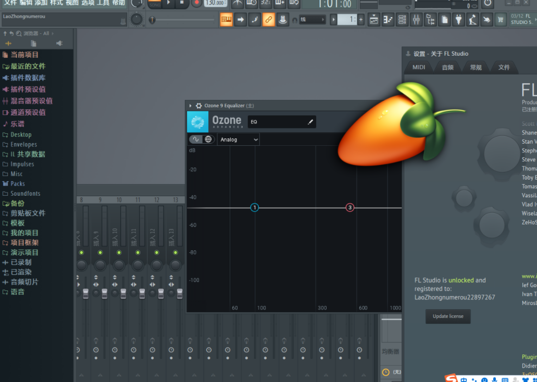Screen dimensions: 537x382
Task: Mute mixer track 插入 10 green LED
Action: (119, 252)
